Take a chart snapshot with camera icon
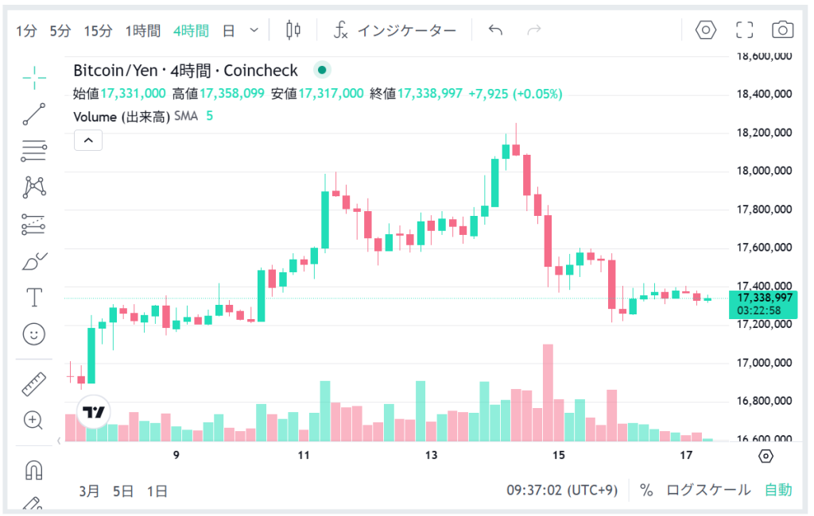The image size is (814, 516). coord(783,30)
